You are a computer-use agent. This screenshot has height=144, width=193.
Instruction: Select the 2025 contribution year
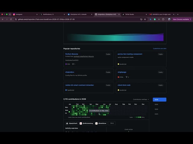pyautogui.click(x=156, y=104)
